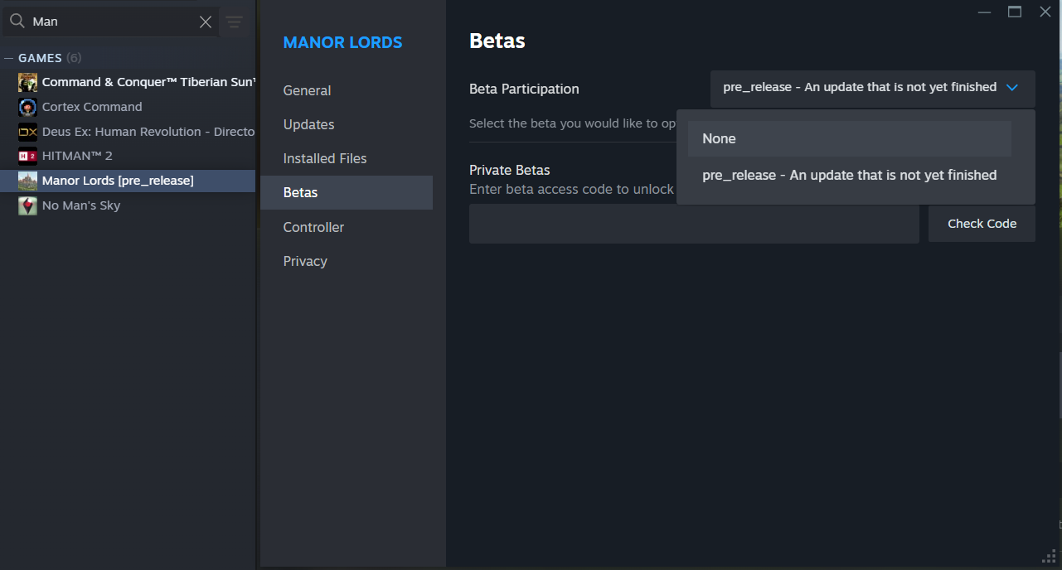The width and height of the screenshot is (1062, 570).
Task: Click the HITMAN 2 game icon
Action: (28, 156)
